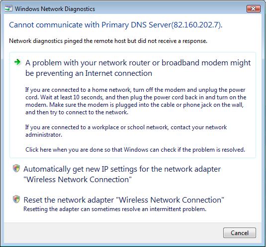Click the DNS server address 82.160.202.7
This screenshot has height=247, width=266.
(x=196, y=25)
